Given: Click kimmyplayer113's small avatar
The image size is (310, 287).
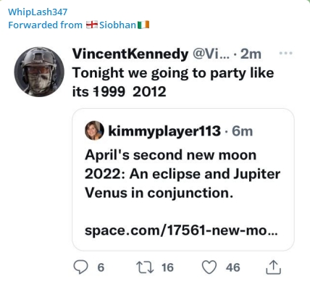Looking at the screenshot, I should (94, 130).
